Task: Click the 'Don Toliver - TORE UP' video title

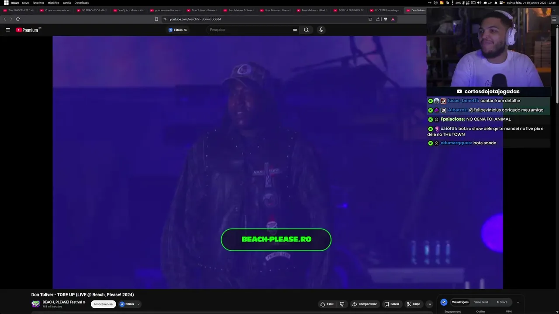Action: click(83, 295)
